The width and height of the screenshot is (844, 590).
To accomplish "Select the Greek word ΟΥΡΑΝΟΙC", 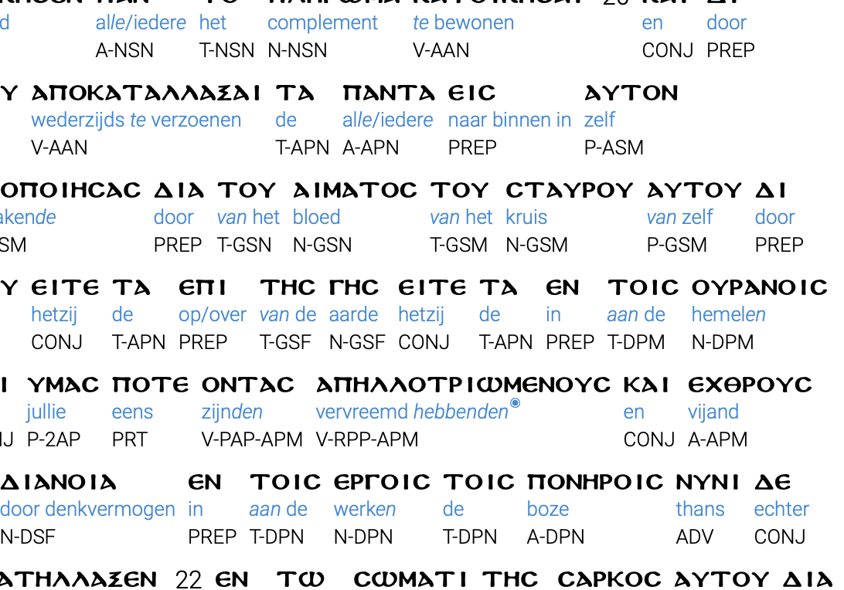I will [x=760, y=288].
